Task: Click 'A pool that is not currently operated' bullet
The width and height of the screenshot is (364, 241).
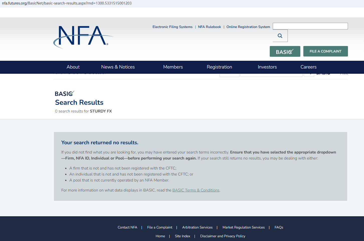Action: (119, 180)
